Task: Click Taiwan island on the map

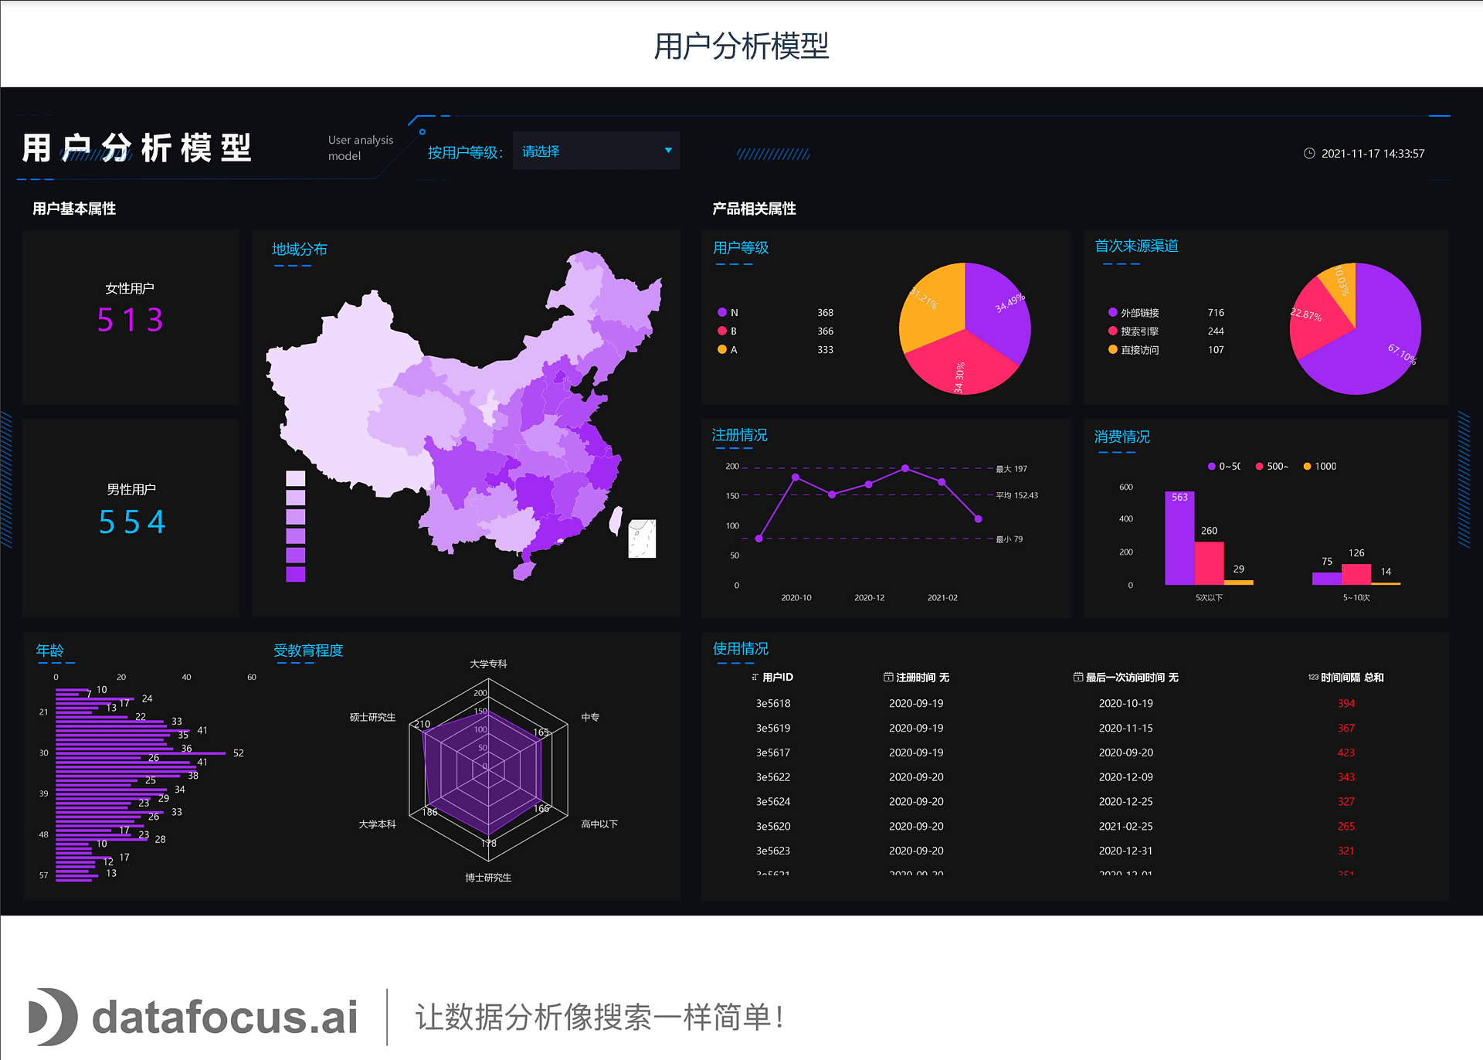Action: click(x=616, y=522)
